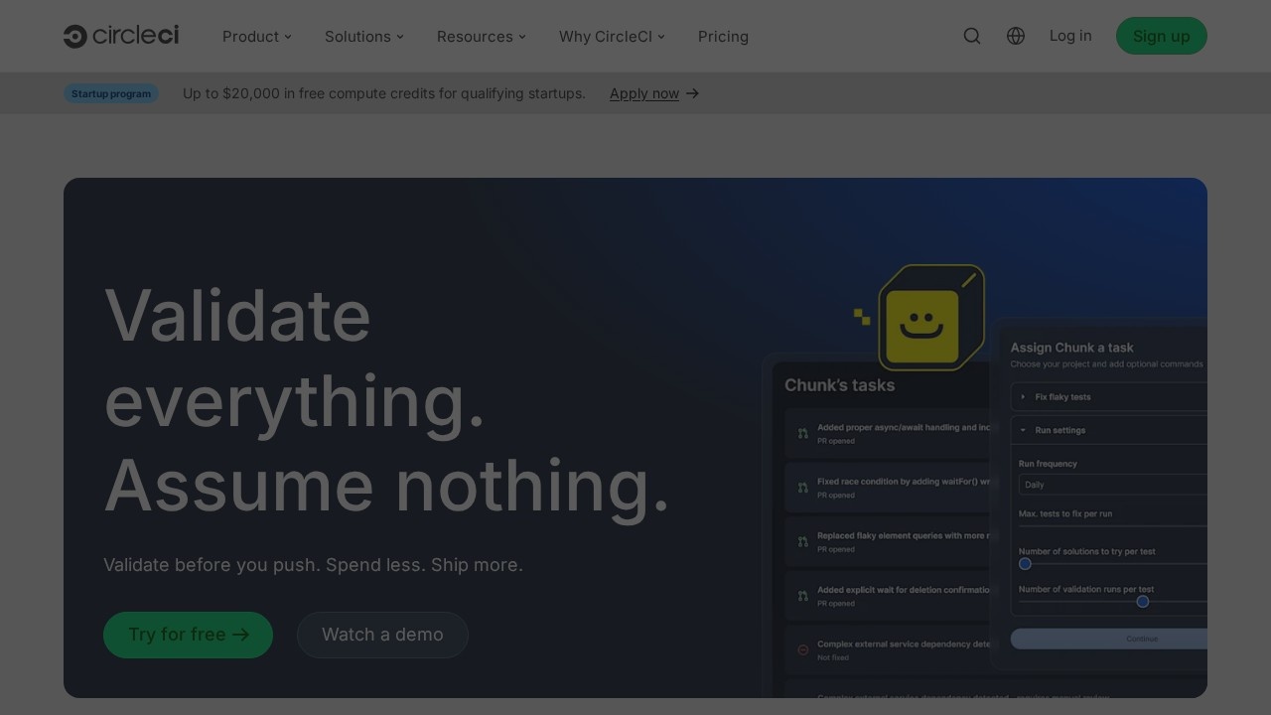Click the Sign up button
The width and height of the screenshot is (1271, 715).
pos(1162,36)
